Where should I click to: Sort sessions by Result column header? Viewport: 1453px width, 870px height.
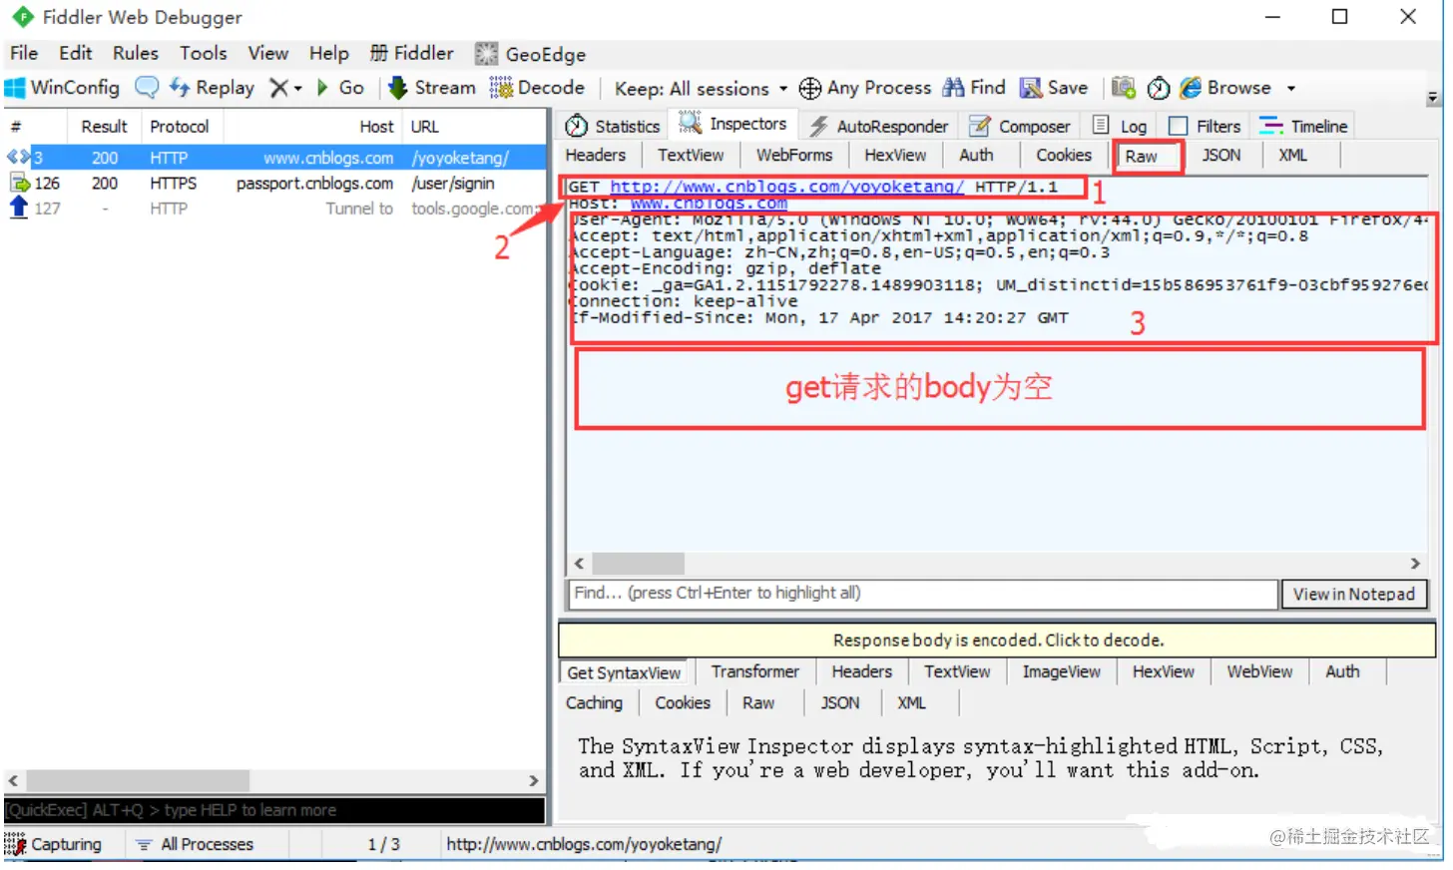(105, 127)
